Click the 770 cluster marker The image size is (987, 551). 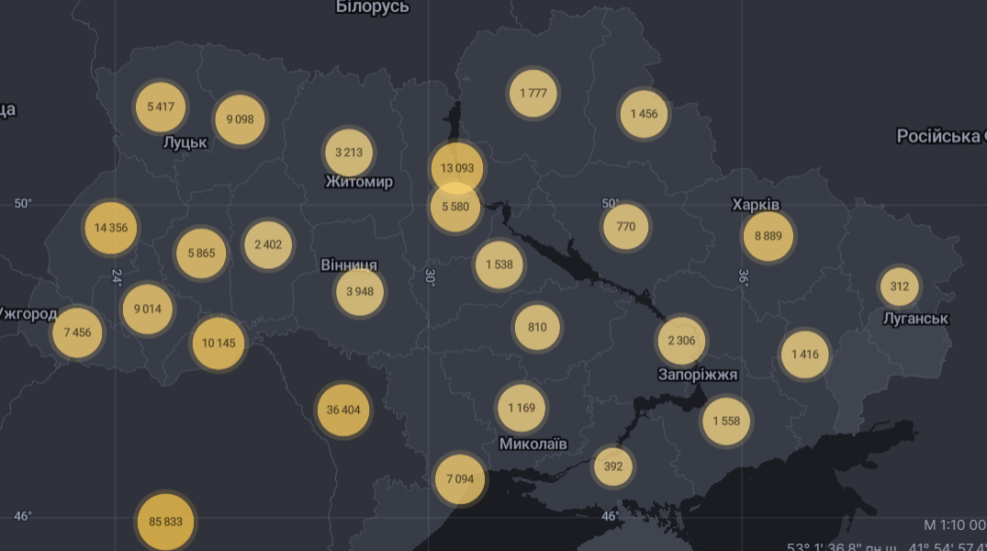626,227
